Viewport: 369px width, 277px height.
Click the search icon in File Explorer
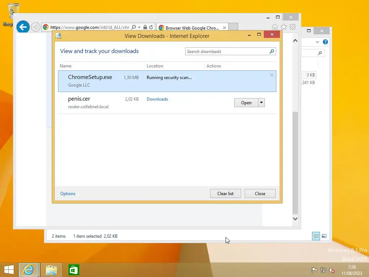point(320,53)
